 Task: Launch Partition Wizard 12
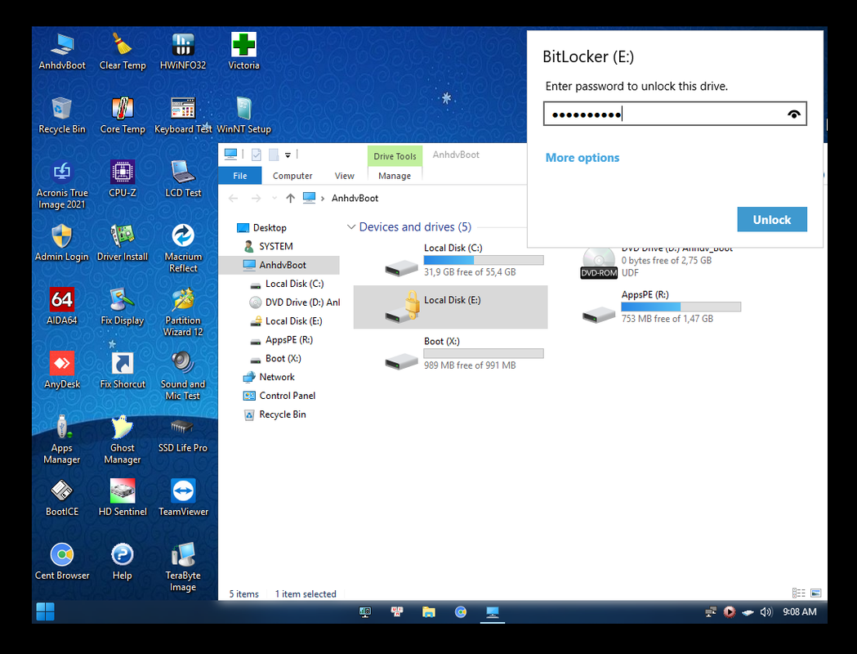pos(183,312)
